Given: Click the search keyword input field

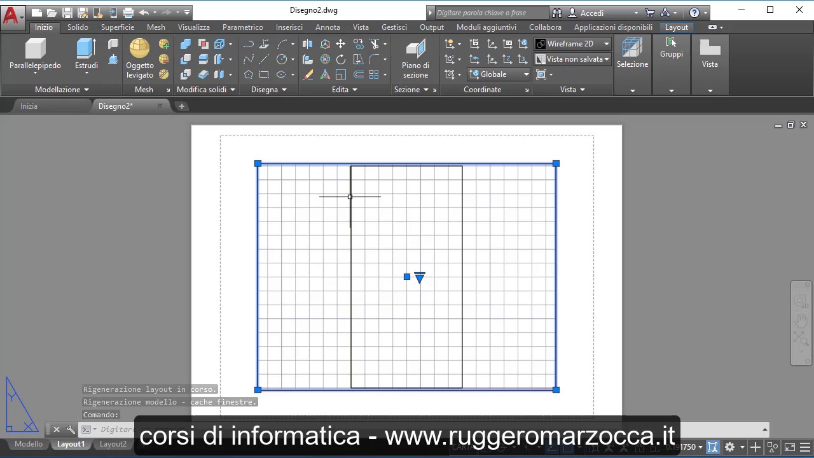Looking at the screenshot, I should pos(491,13).
